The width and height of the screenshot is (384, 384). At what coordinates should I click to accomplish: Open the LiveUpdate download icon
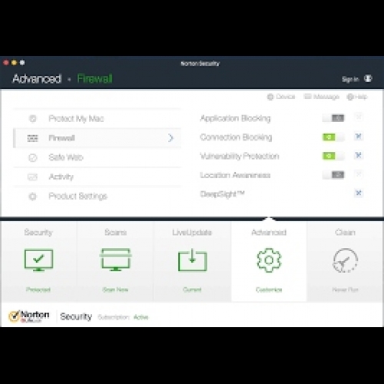(x=192, y=260)
